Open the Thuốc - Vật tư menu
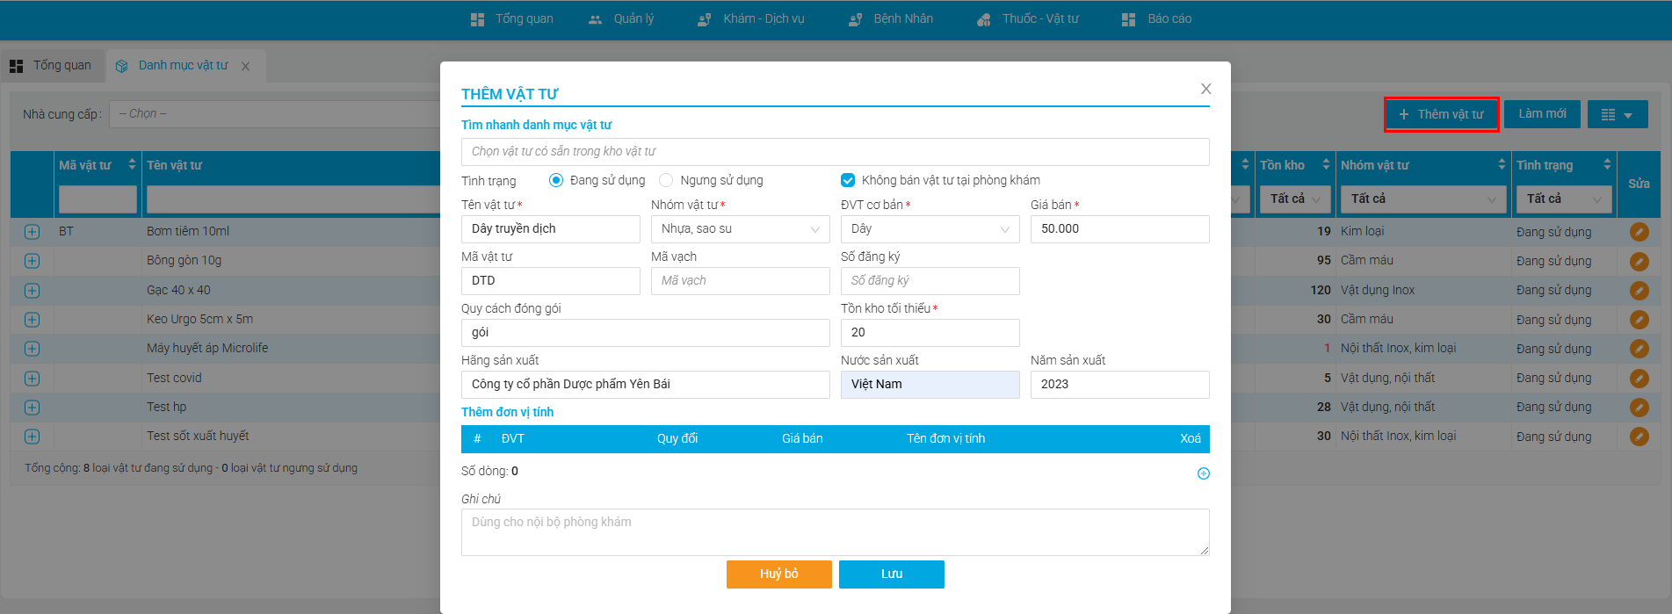Image resolution: width=1672 pixels, height=614 pixels. 1028,18
